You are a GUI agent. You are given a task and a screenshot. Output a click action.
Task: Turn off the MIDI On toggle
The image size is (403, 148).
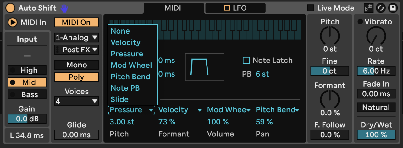76,23
